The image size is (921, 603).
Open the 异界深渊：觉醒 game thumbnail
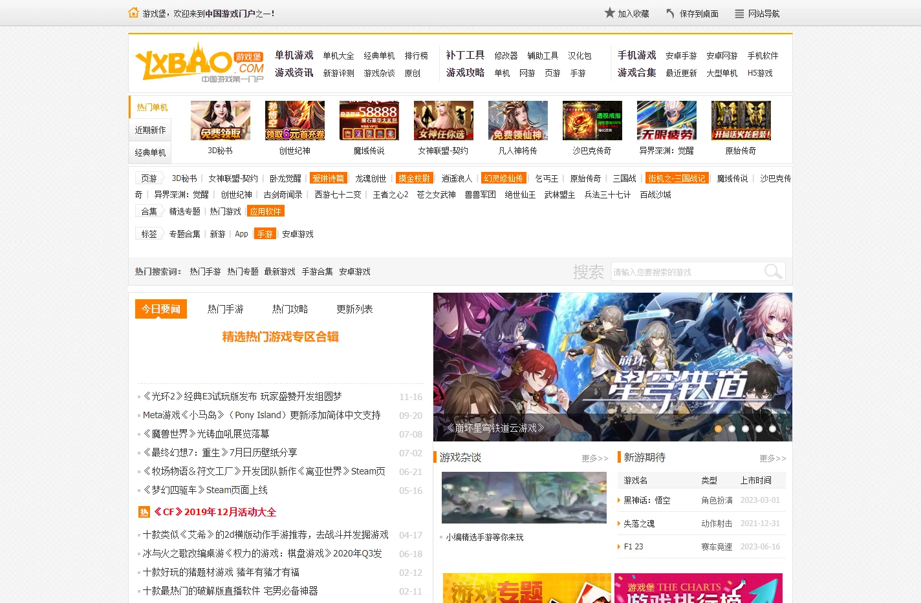(x=667, y=120)
